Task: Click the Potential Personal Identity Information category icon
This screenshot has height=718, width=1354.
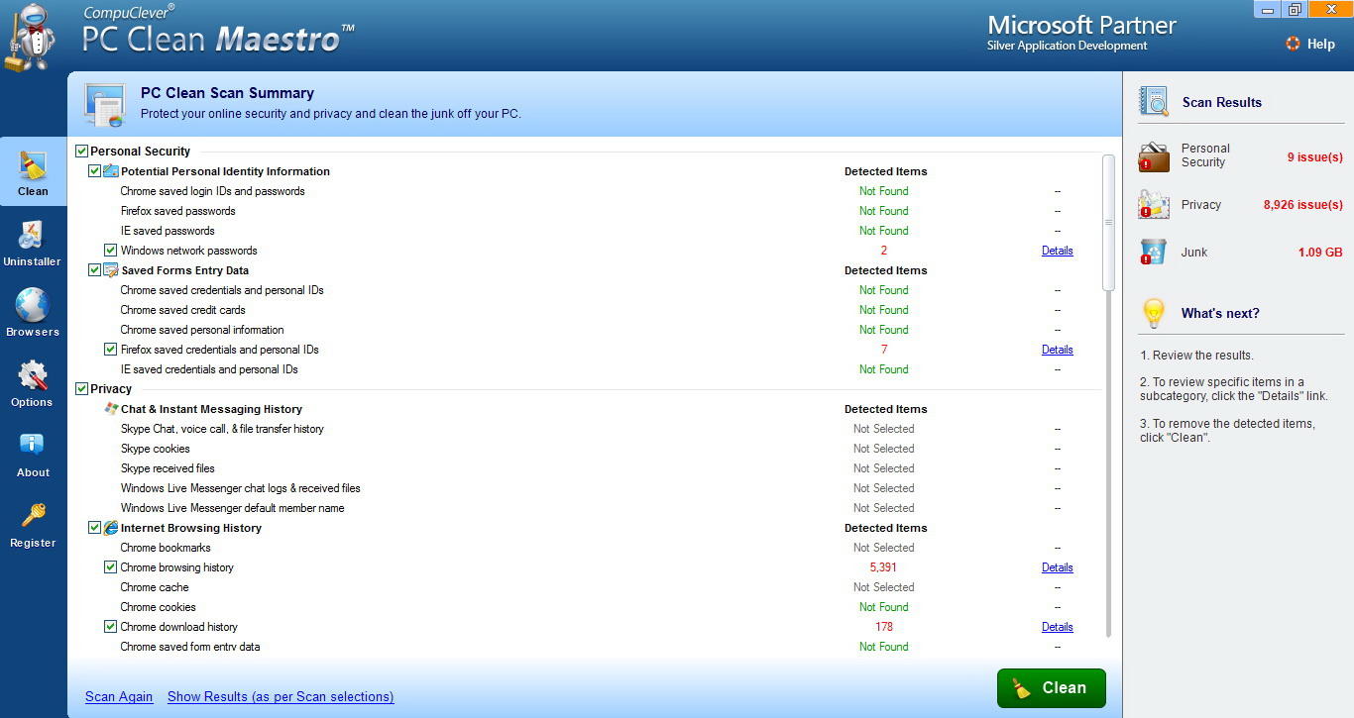Action: 111,171
